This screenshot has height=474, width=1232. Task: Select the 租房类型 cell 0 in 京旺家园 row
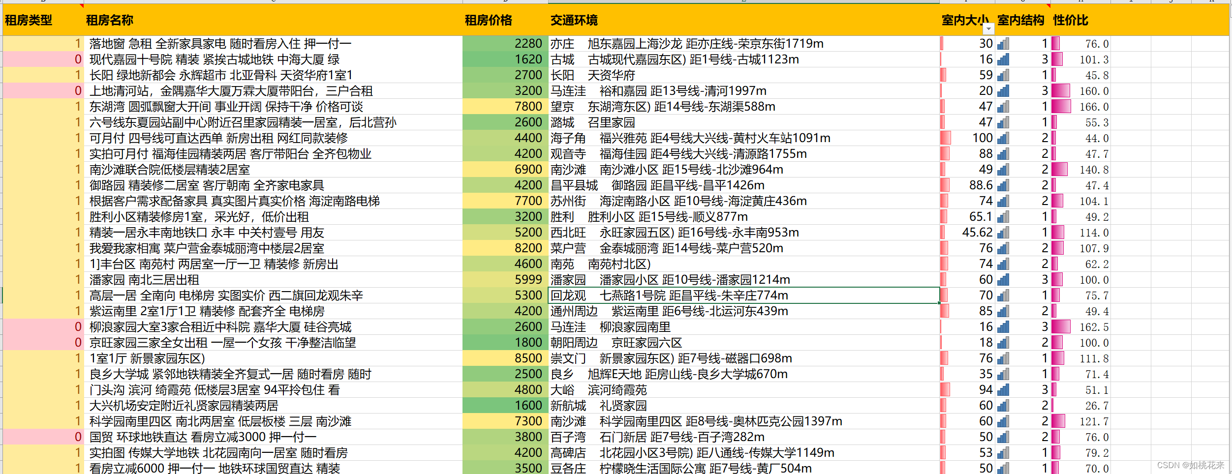point(43,343)
